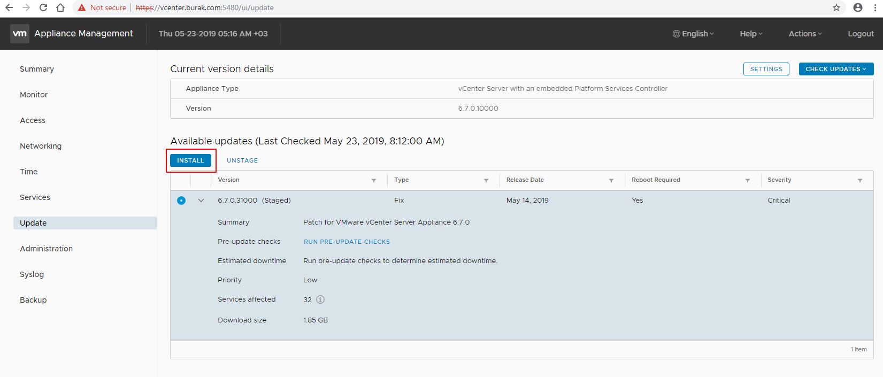This screenshot has height=377, width=883.
Task: Click the INSTALL button
Action: pos(190,160)
